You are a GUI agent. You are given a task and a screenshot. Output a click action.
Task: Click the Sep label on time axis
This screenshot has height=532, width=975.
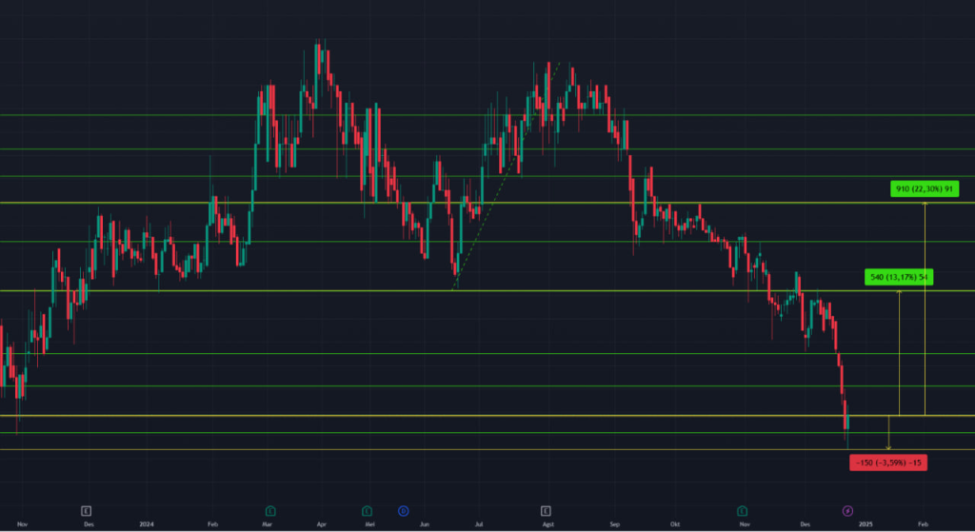click(614, 524)
